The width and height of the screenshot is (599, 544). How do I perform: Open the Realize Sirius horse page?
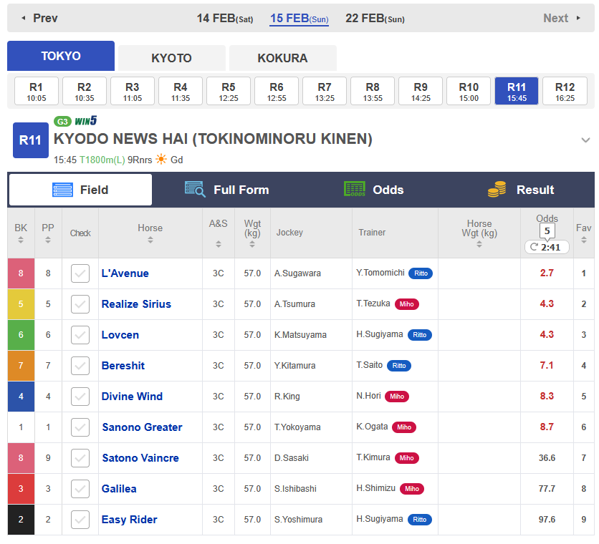pyautogui.click(x=136, y=304)
